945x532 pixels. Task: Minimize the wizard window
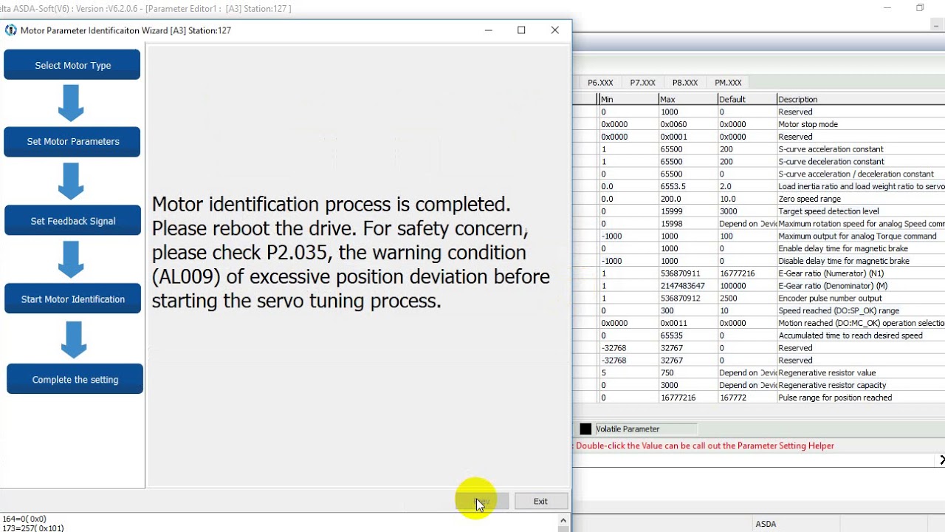click(x=488, y=30)
